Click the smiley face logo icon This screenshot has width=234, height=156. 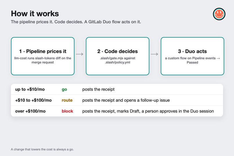point(219,14)
